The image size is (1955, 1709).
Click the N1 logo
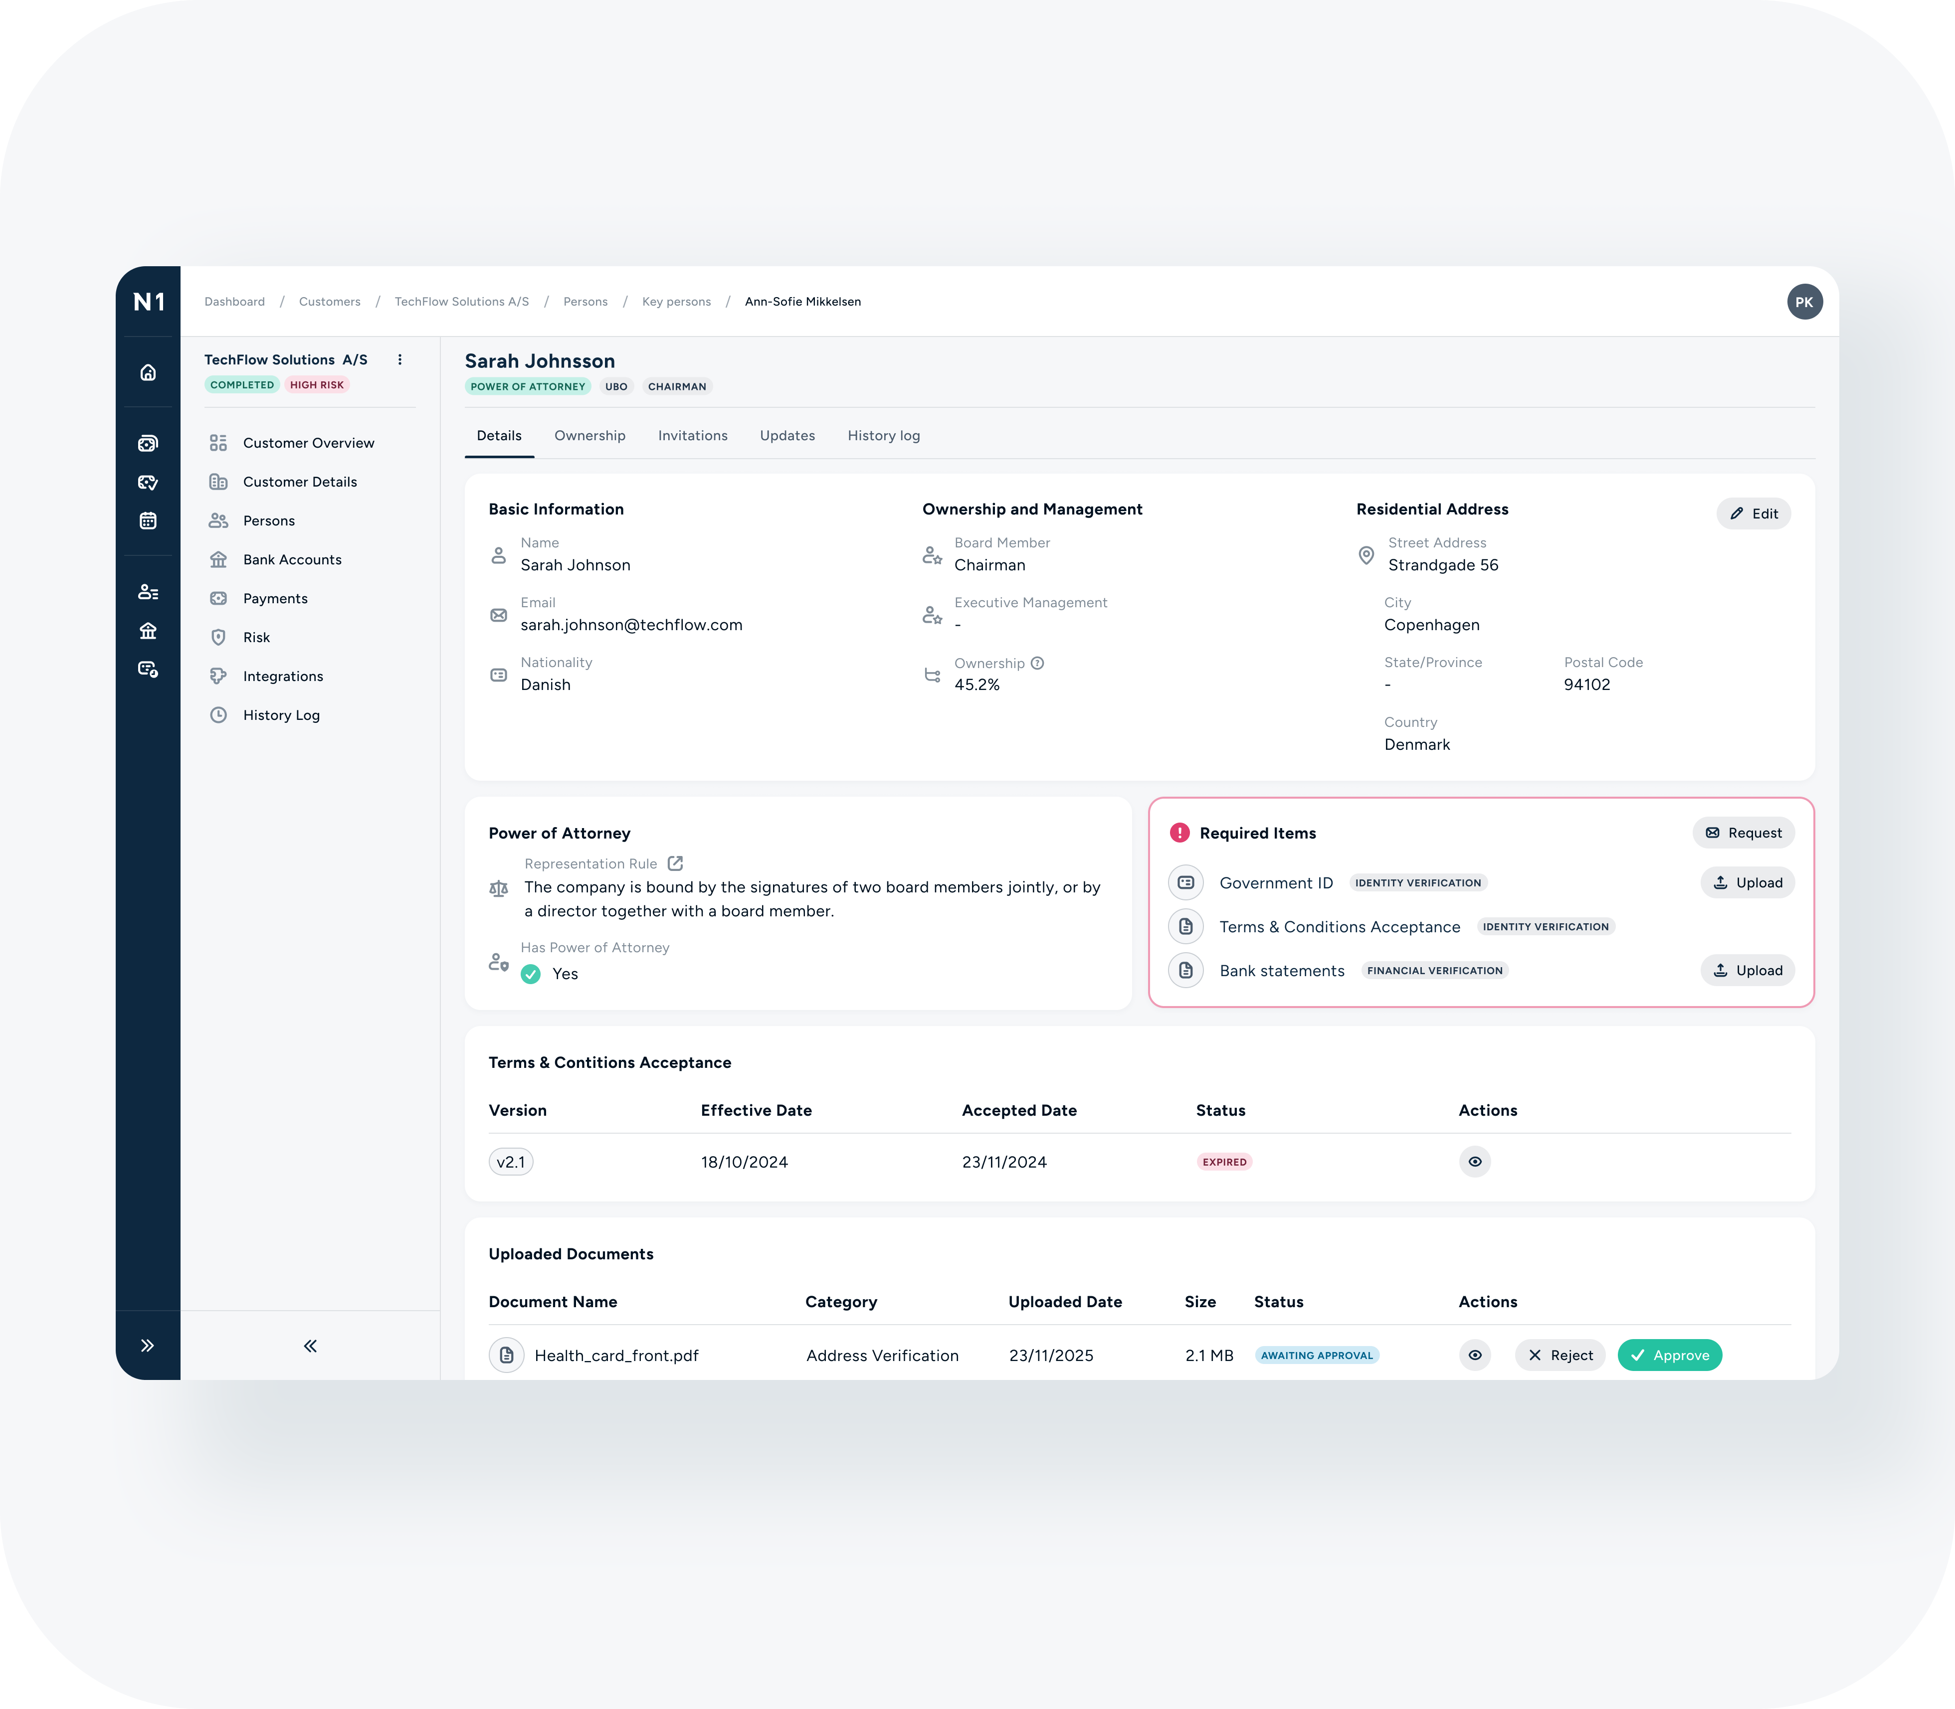(148, 301)
